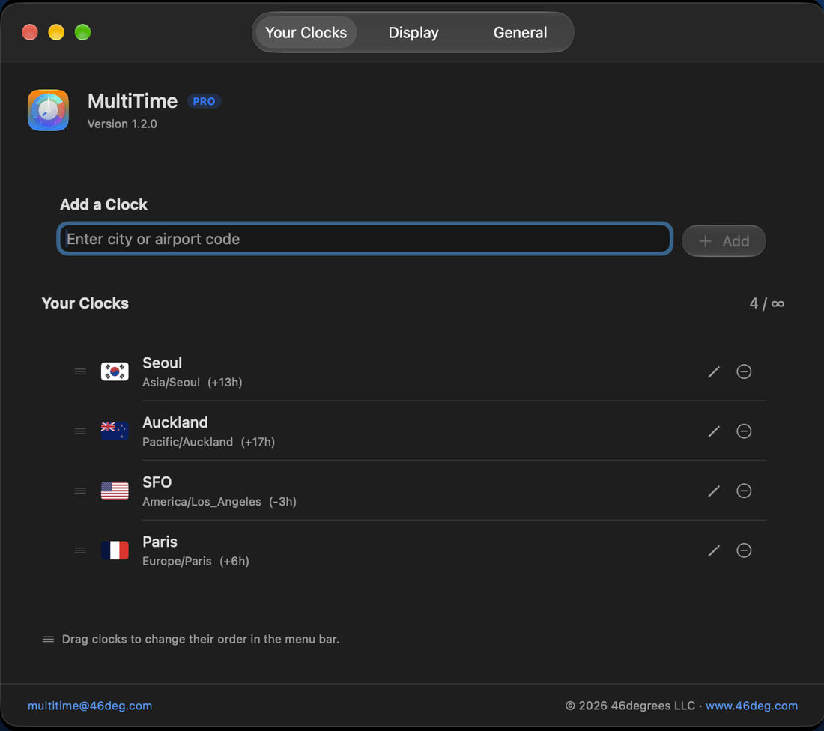Edit the SFO clock with pencil icon

coord(714,491)
